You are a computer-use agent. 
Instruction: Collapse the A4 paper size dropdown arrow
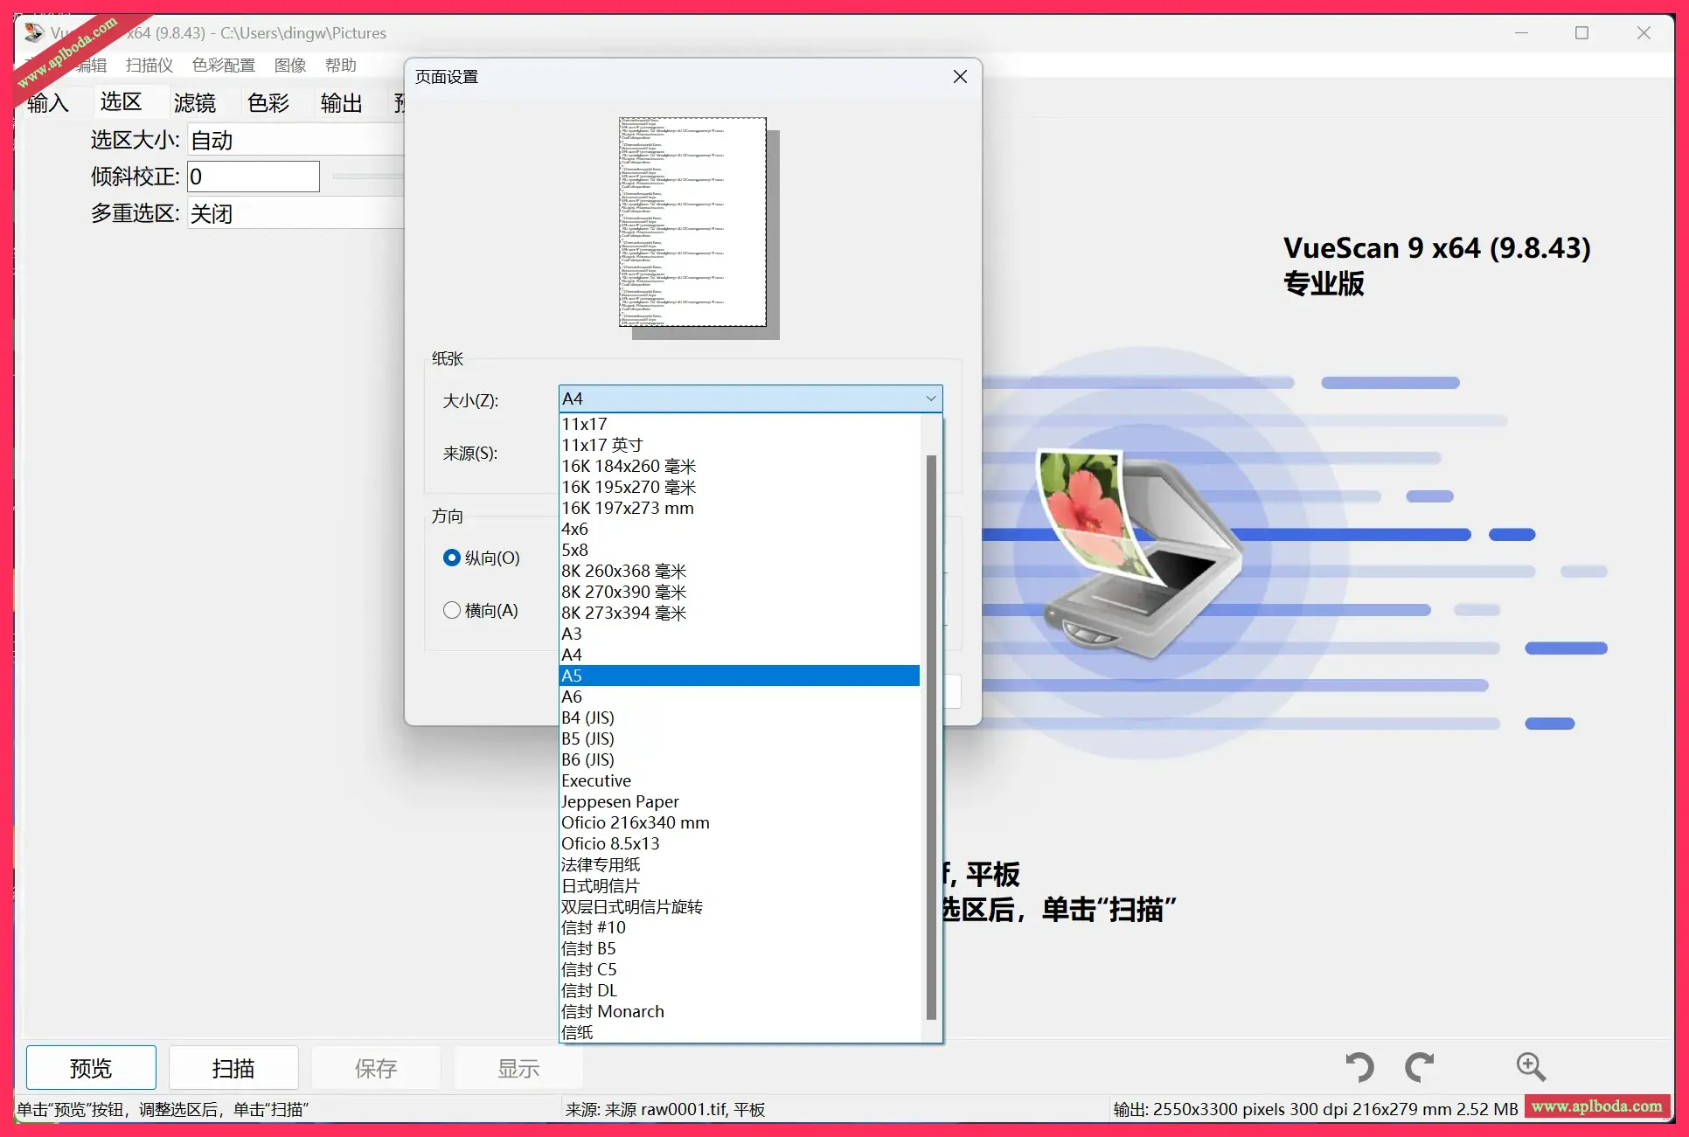coord(931,399)
